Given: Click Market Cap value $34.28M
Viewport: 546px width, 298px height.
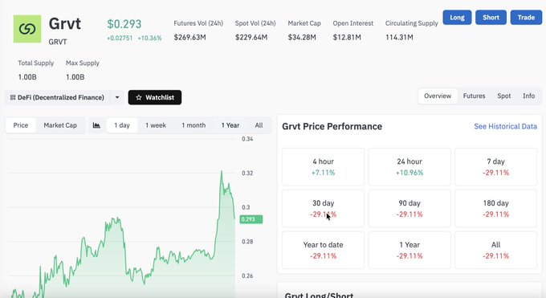Looking at the screenshot, I should pos(302,37).
